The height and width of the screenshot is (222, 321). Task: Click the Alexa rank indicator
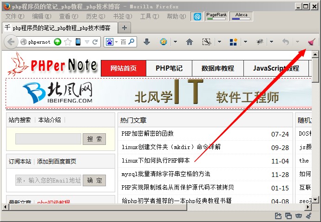click(x=241, y=16)
